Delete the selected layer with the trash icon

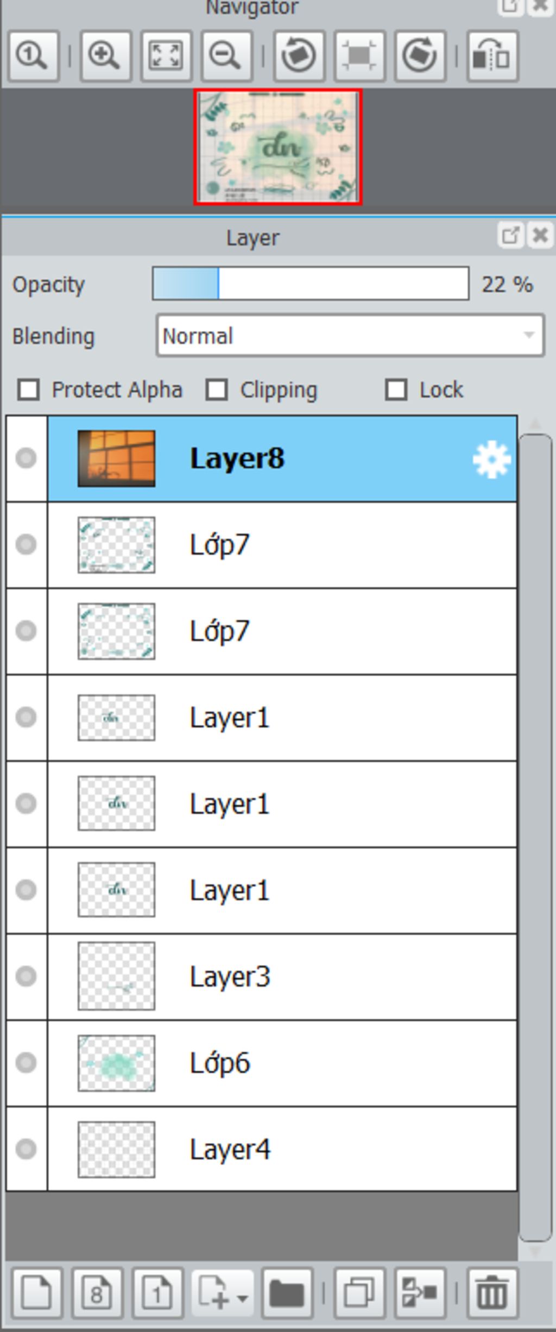click(x=493, y=1294)
